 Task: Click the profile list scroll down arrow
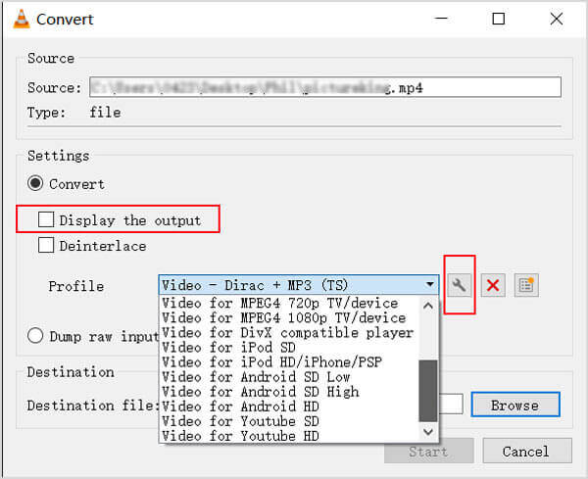pyautogui.click(x=428, y=432)
